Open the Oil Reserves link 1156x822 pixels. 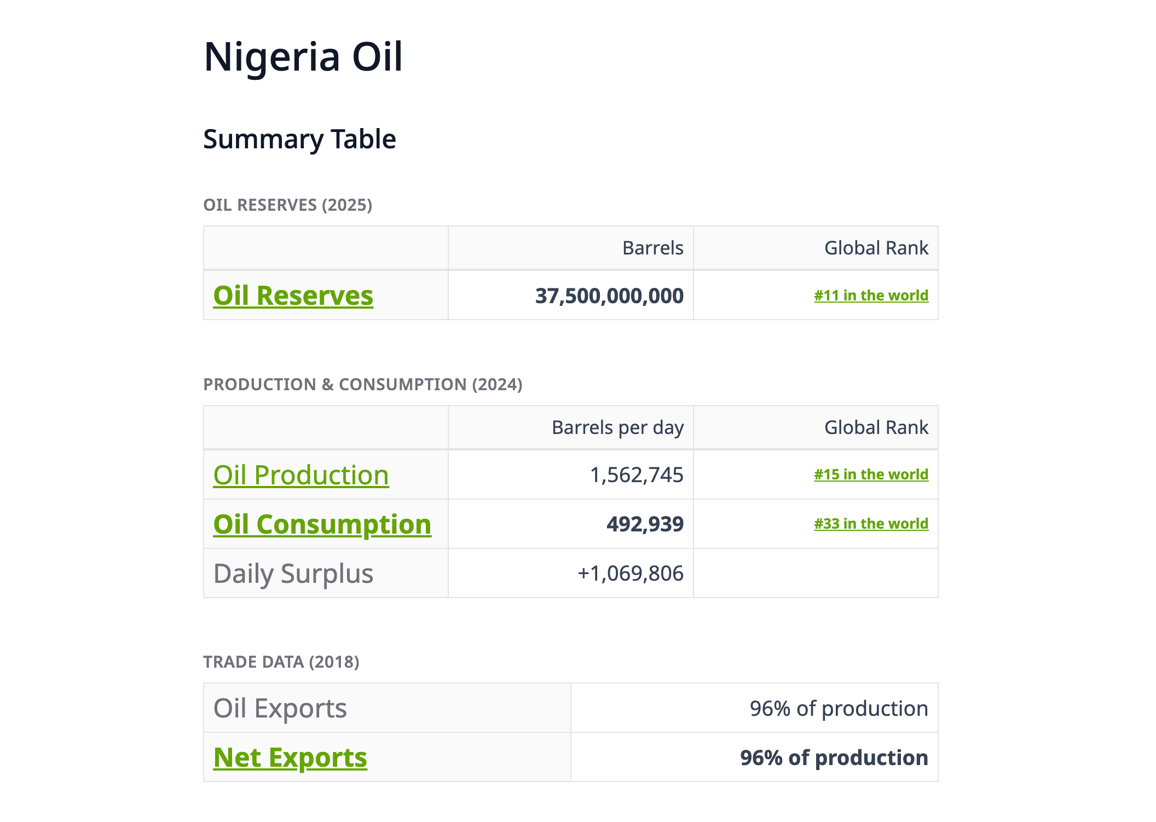coord(293,296)
